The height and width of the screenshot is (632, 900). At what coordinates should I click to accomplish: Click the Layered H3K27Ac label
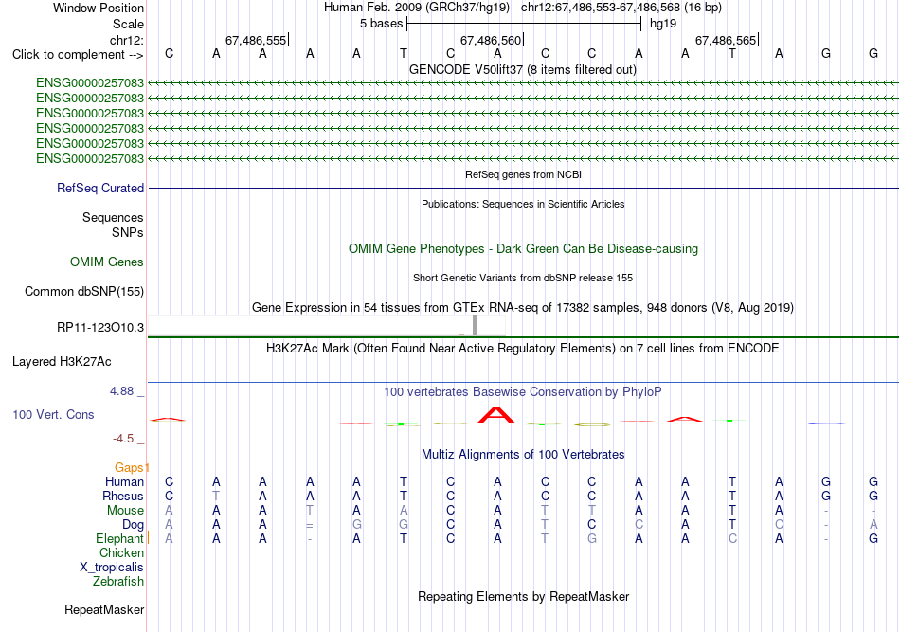pyautogui.click(x=62, y=362)
